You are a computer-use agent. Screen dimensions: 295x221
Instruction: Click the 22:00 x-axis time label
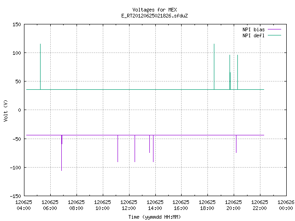(260, 208)
